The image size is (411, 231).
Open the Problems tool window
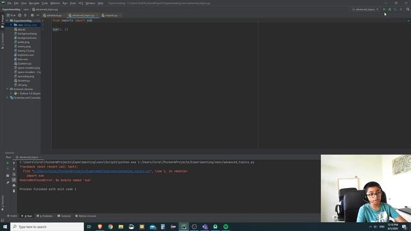point(44,216)
